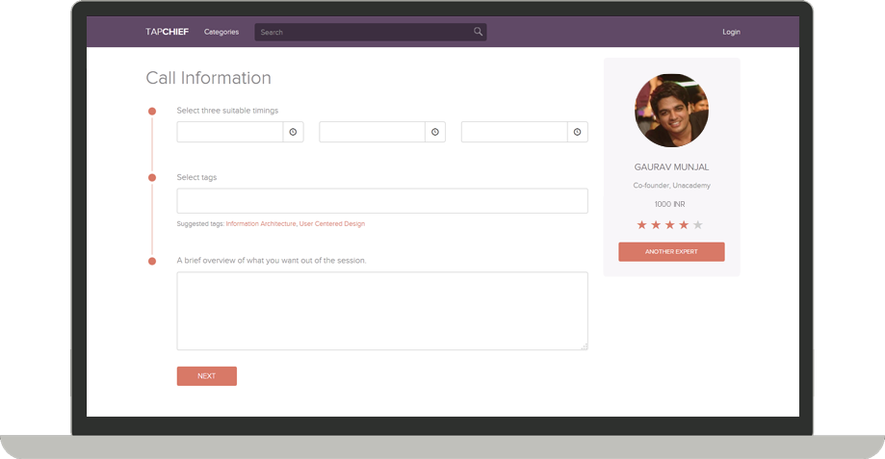Click the session overview text area
This screenshot has height=459, width=885.
tap(382, 311)
